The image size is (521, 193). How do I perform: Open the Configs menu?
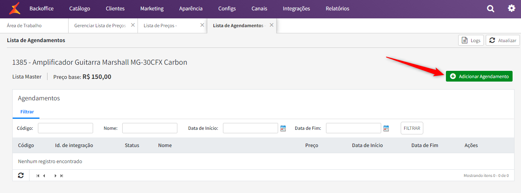click(227, 8)
